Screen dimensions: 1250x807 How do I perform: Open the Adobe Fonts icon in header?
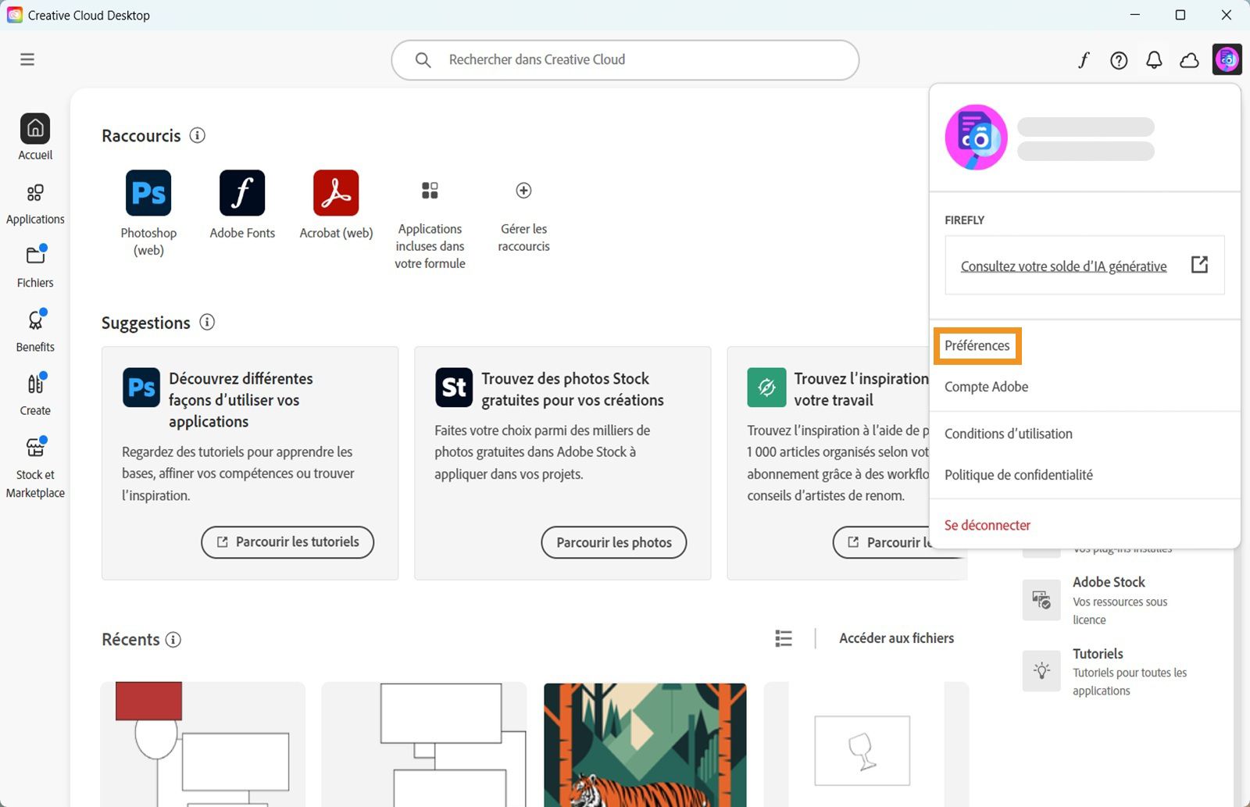[x=1084, y=60]
